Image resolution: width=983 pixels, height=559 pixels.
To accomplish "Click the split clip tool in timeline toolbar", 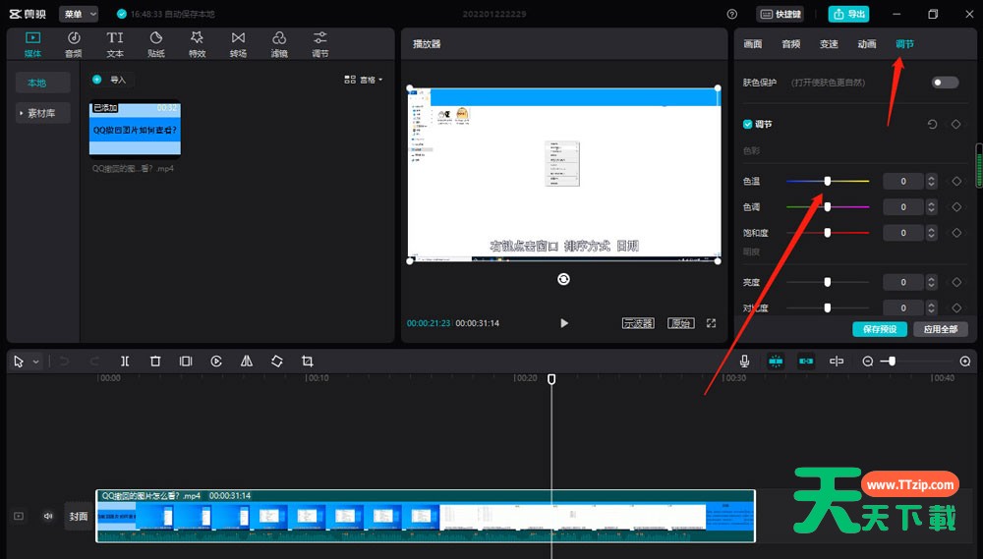I will [x=125, y=362].
